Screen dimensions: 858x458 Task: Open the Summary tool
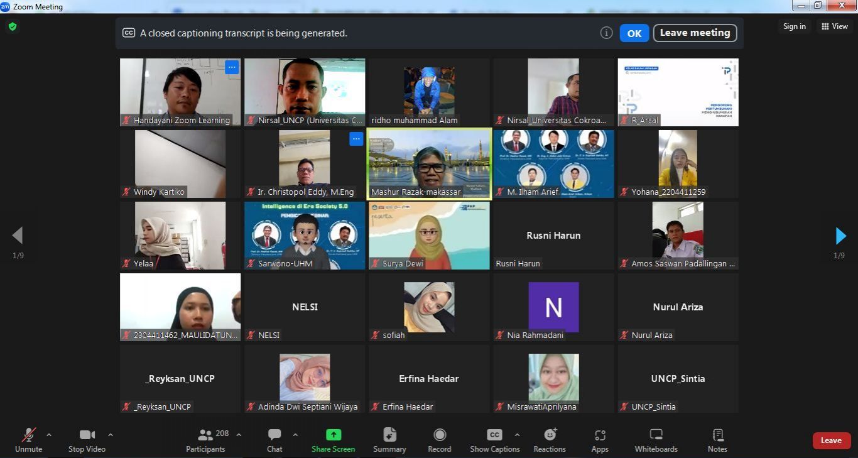[x=389, y=440]
